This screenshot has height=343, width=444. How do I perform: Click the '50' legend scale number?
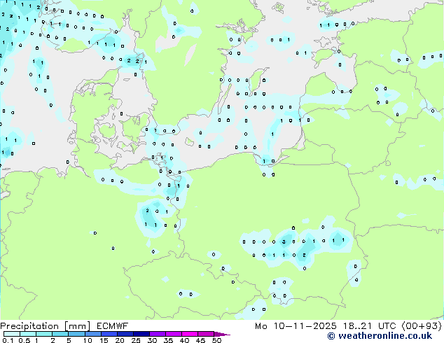tap(216, 340)
